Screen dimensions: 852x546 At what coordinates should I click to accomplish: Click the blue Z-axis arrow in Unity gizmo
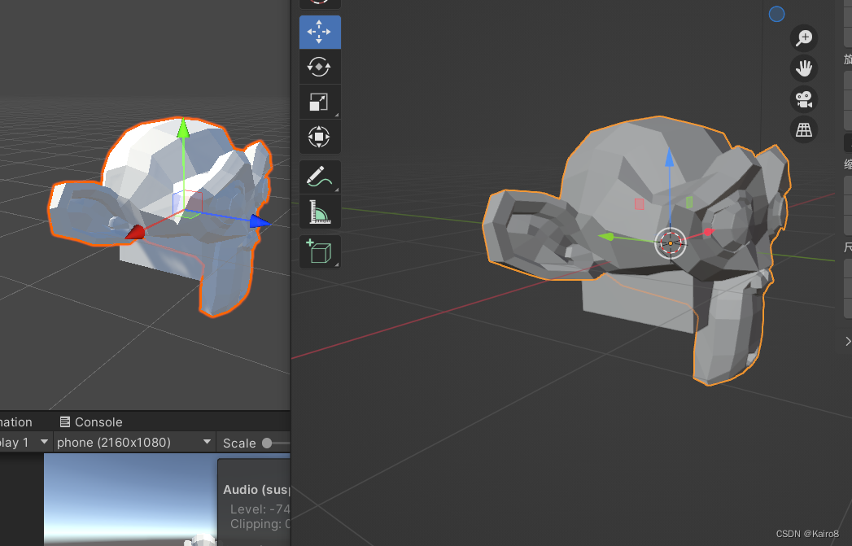click(260, 221)
